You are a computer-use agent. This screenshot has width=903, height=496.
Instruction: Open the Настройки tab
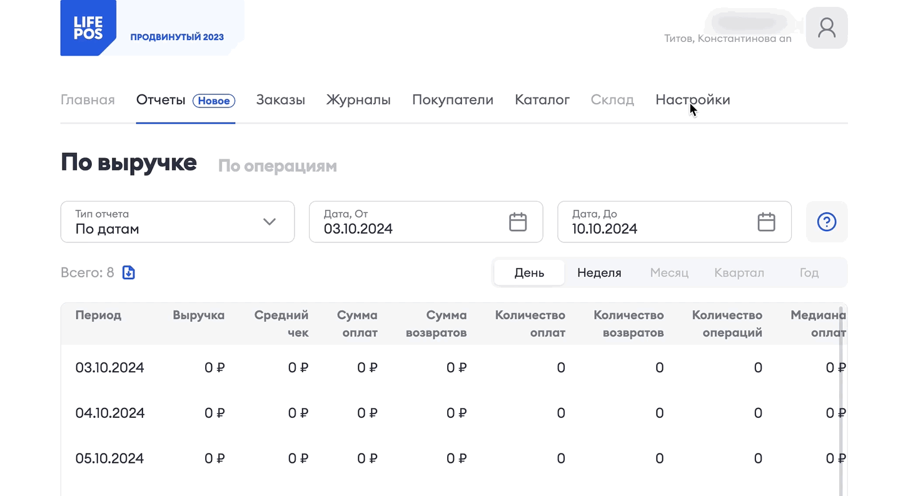click(693, 100)
